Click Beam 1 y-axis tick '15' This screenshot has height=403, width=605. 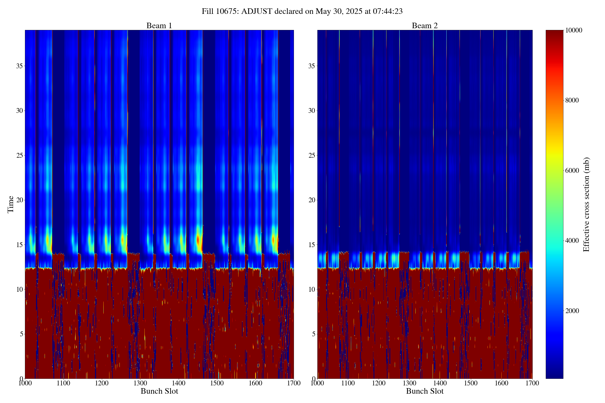(19, 245)
